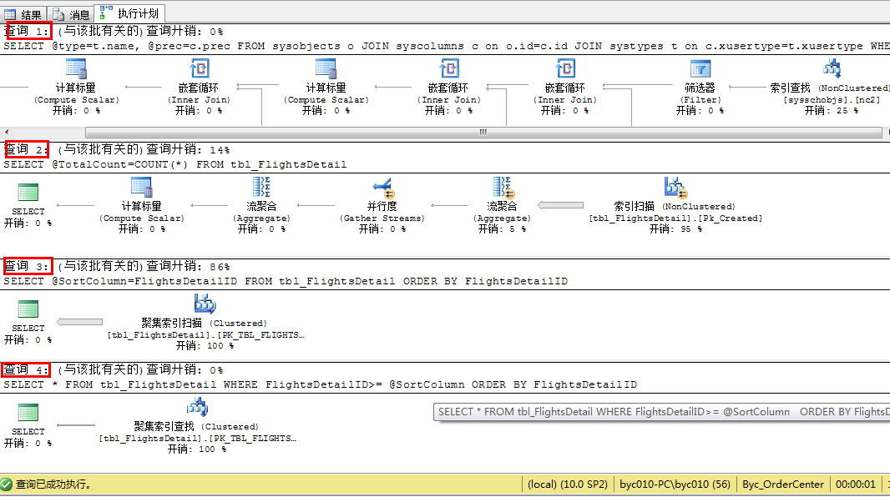
Task: Select the 聚集索引查找 Clustered Index Seek icon
Action: click(x=197, y=408)
